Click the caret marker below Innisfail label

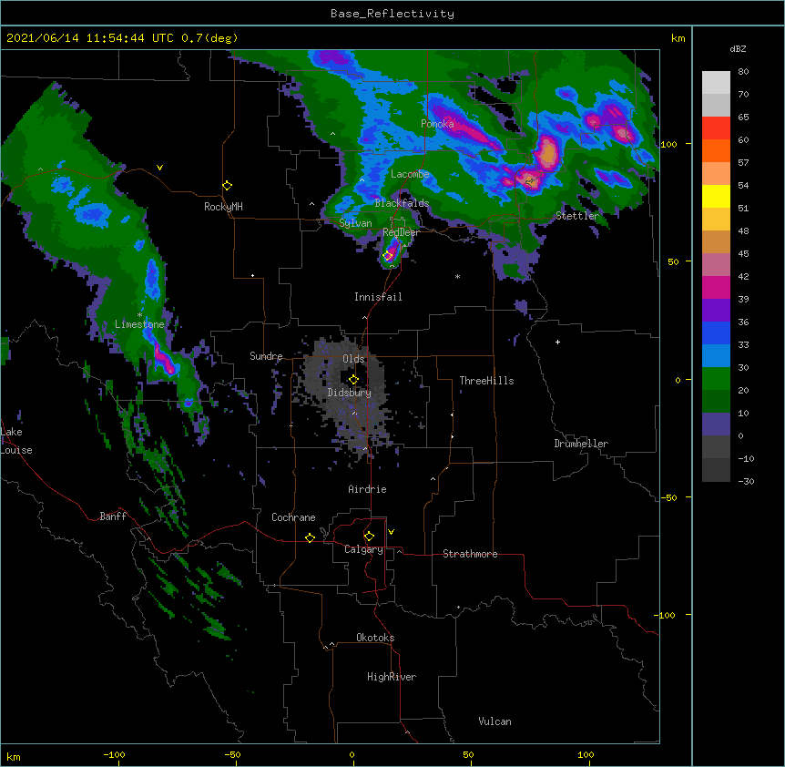click(364, 318)
